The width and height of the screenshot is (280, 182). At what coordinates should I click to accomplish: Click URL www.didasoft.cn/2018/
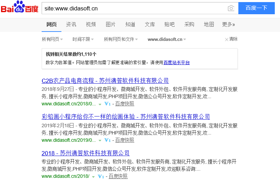[65, 176]
